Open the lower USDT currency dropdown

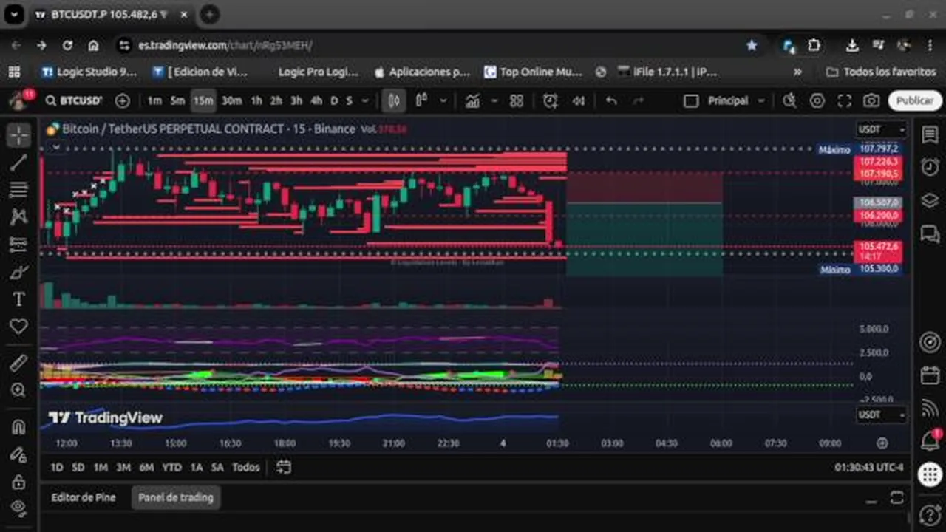[881, 415]
